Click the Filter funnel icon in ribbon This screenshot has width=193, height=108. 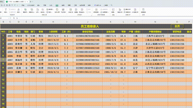pyautogui.click(x=6, y=9)
